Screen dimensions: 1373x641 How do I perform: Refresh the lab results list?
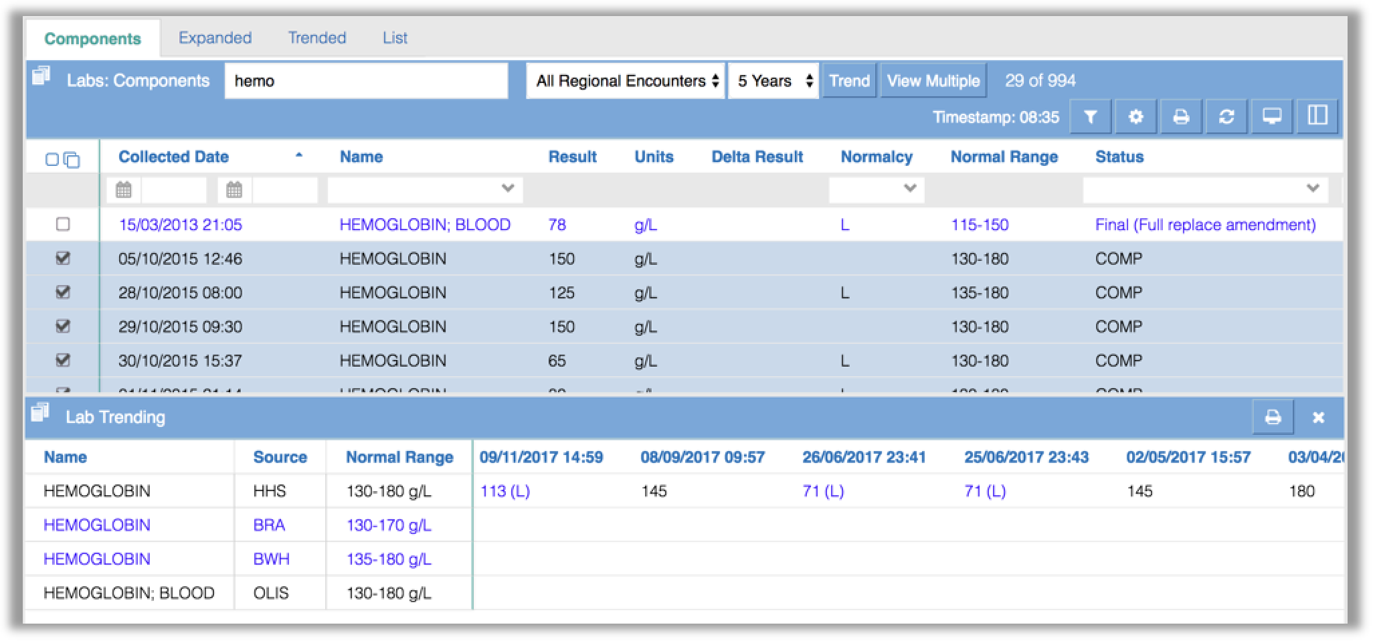coord(1226,116)
